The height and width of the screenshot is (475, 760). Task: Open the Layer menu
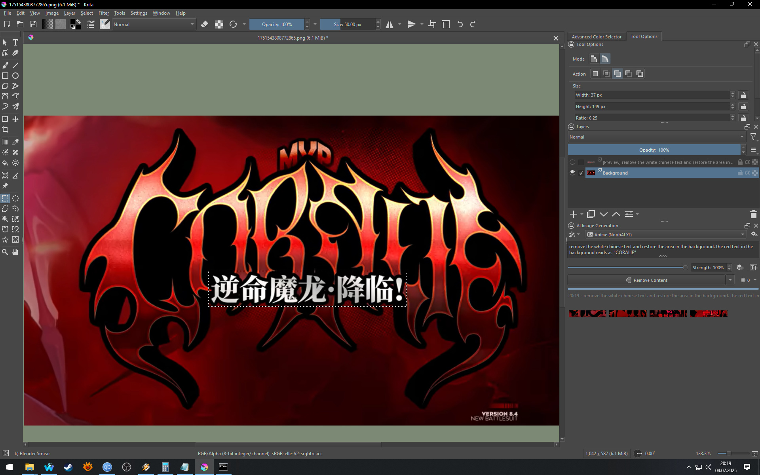point(69,13)
